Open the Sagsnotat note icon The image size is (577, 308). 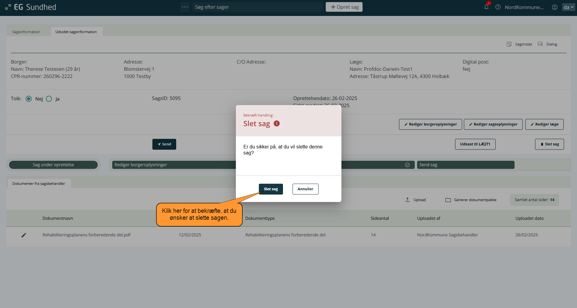tap(509, 44)
